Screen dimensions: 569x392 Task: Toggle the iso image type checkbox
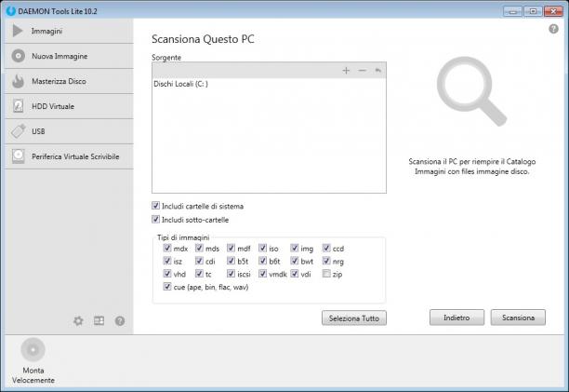263,248
